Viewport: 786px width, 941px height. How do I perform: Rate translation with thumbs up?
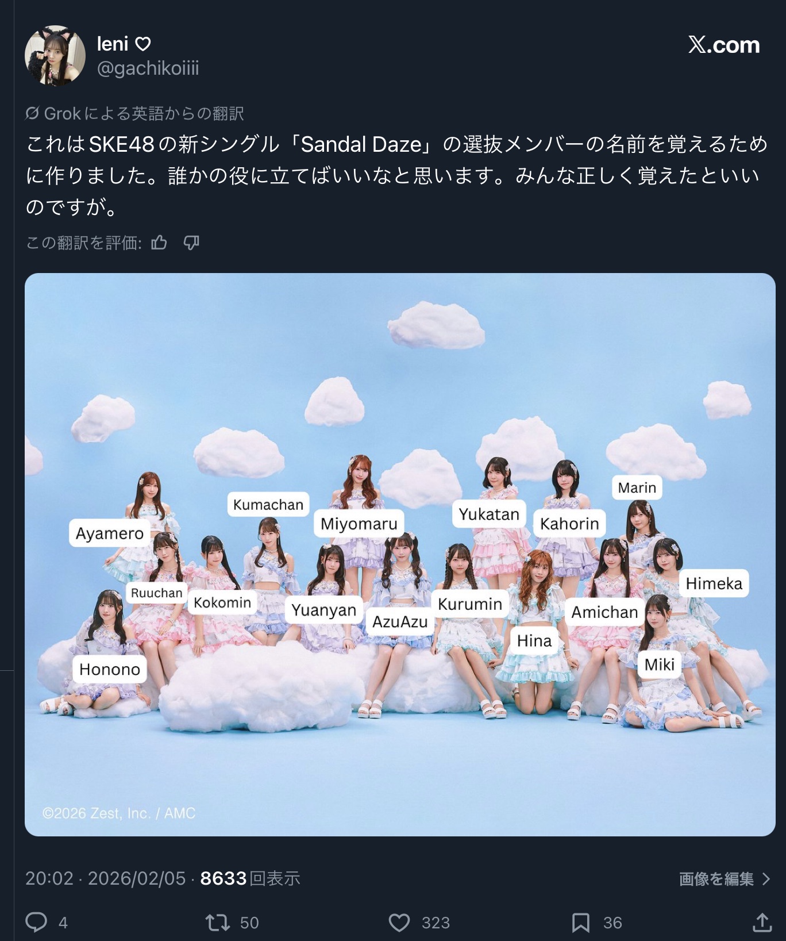point(159,243)
